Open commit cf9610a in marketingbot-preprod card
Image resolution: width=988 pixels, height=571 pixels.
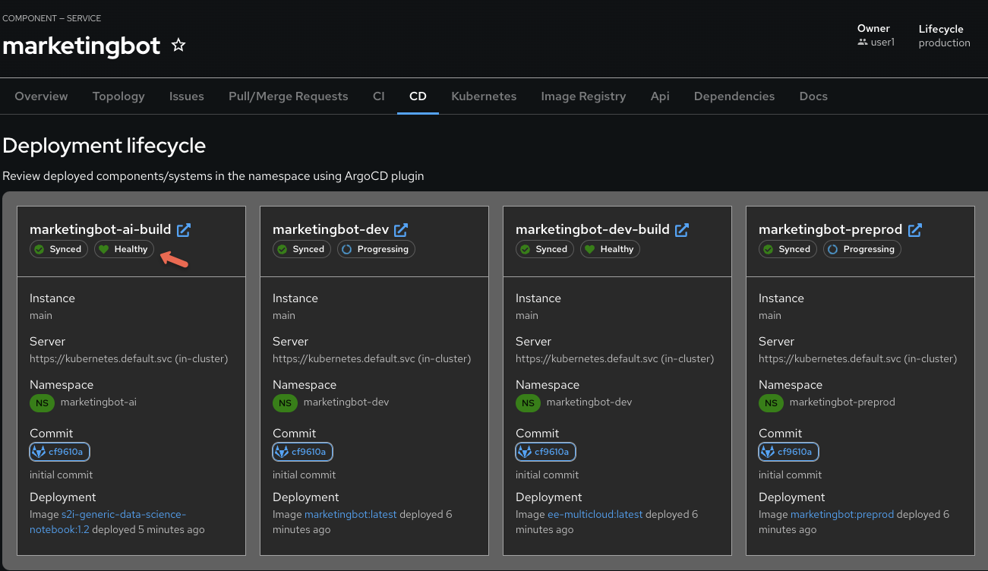(x=789, y=452)
